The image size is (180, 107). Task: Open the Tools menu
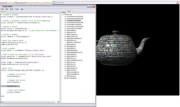[x=17, y=9]
